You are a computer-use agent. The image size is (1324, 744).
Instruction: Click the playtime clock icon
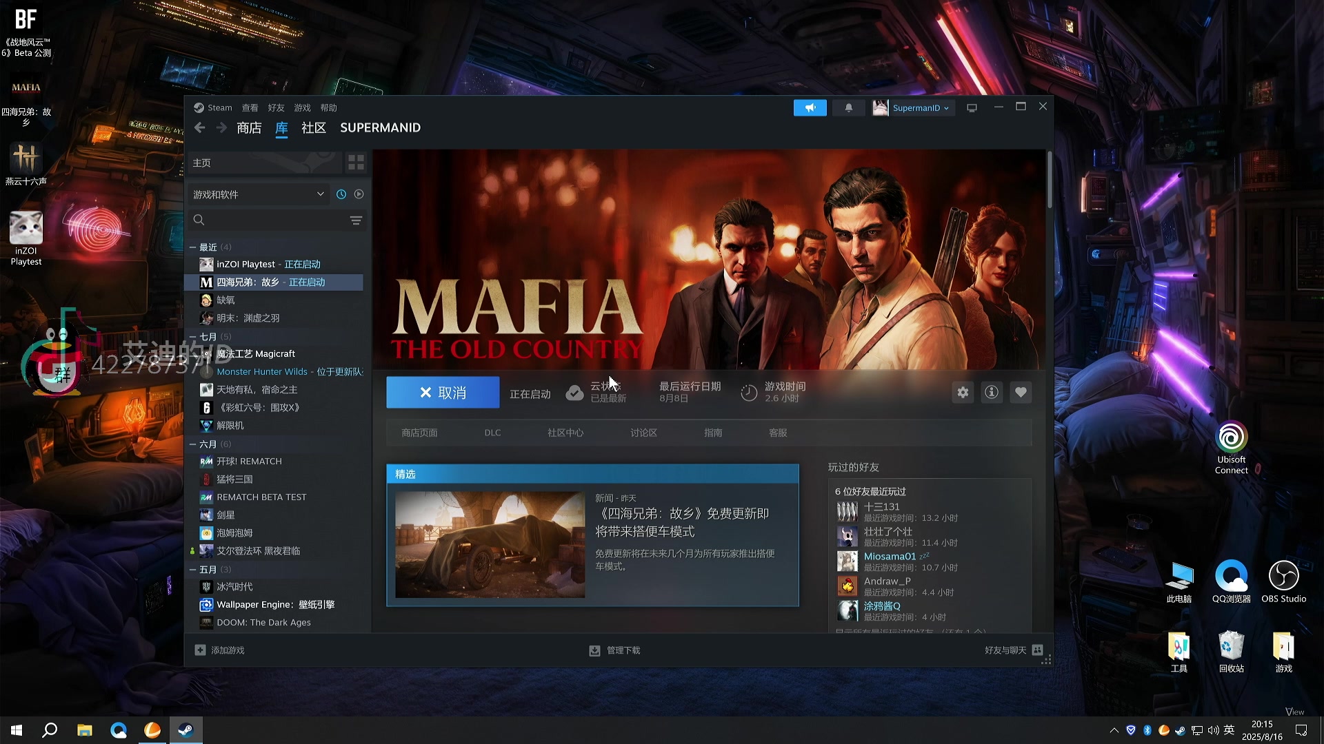[749, 393]
